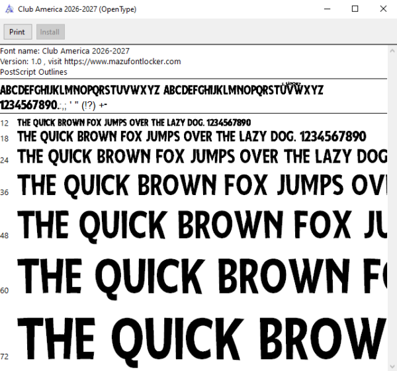Click the size label '60'
Image resolution: width=397 pixels, height=371 pixels.
[5, 290]
